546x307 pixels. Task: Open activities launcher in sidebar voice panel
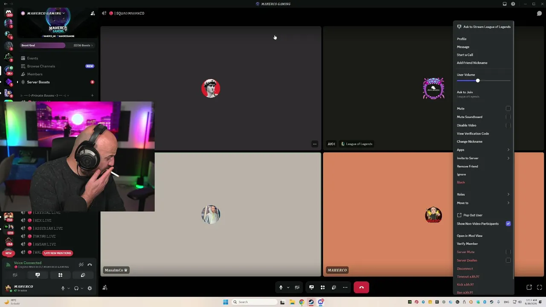click(60, 275)
